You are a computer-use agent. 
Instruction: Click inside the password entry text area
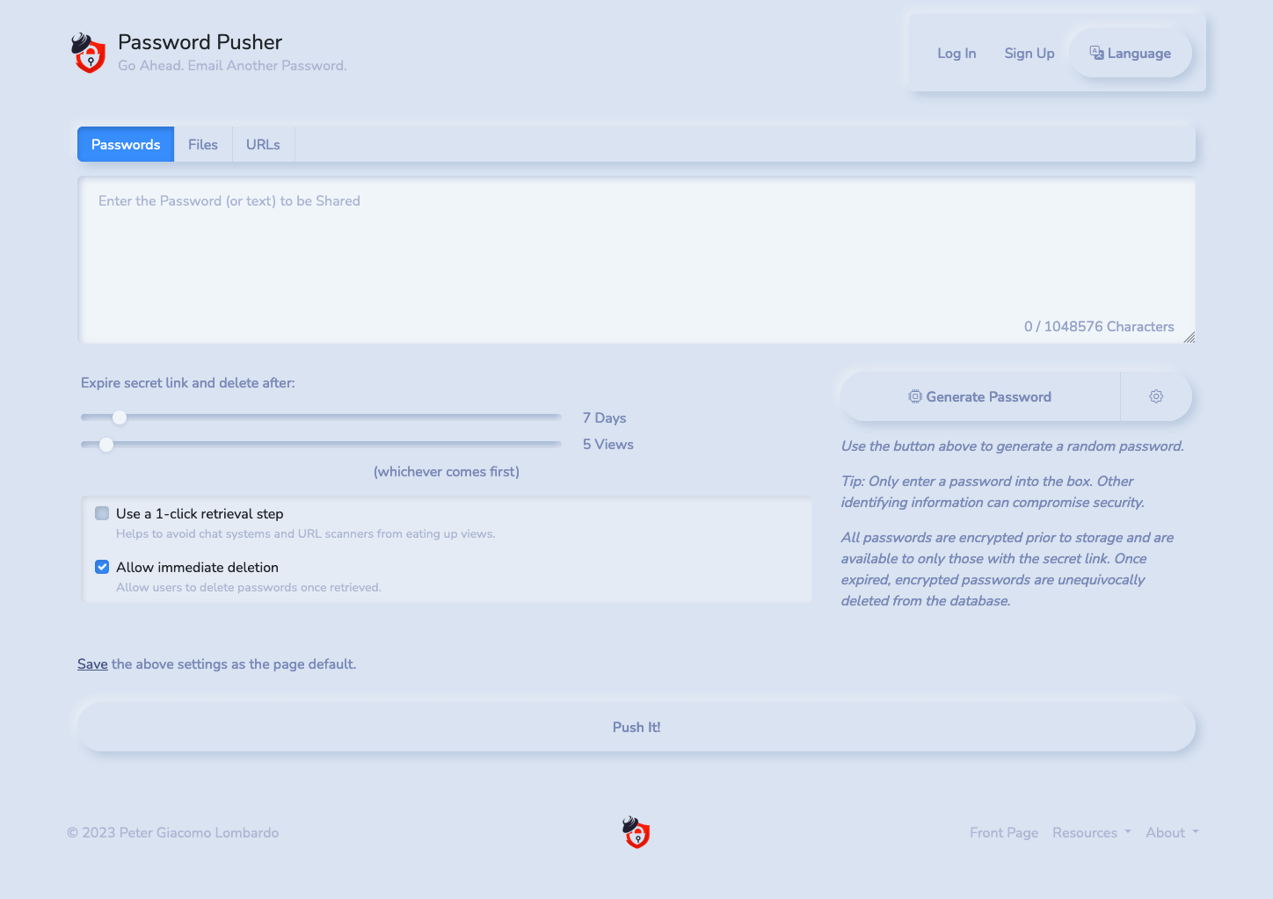[x=636, y=255]
